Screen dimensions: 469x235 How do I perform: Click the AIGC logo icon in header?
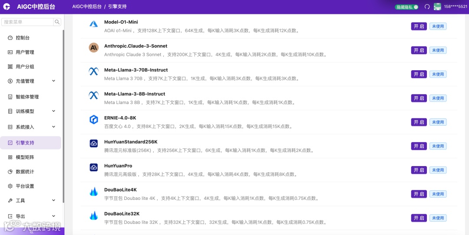click(7, 7)
